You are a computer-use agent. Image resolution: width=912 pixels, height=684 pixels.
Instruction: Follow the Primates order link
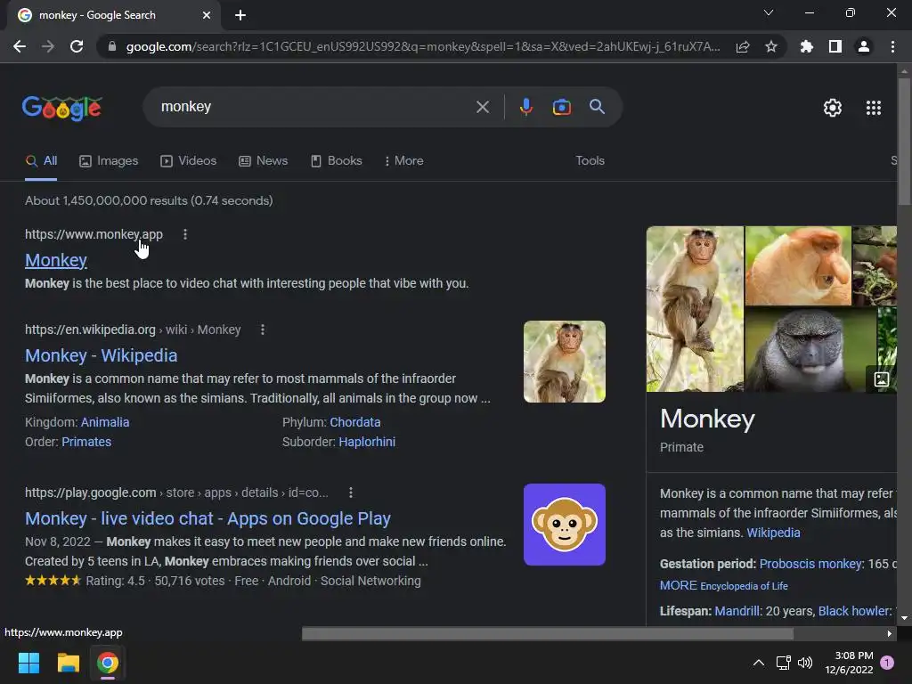coord(86,442)
